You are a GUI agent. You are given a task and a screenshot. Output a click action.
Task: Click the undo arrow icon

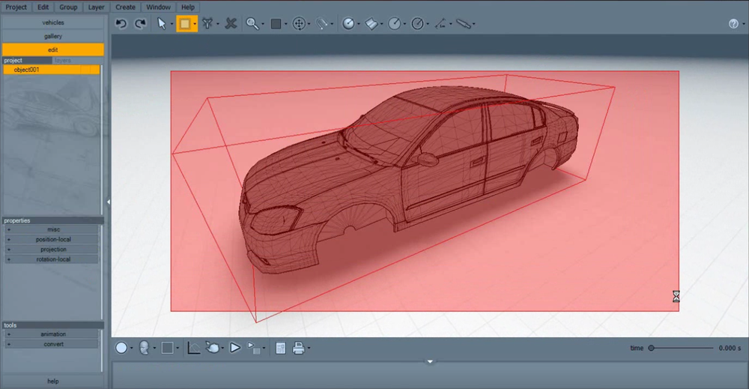(121, 23)
